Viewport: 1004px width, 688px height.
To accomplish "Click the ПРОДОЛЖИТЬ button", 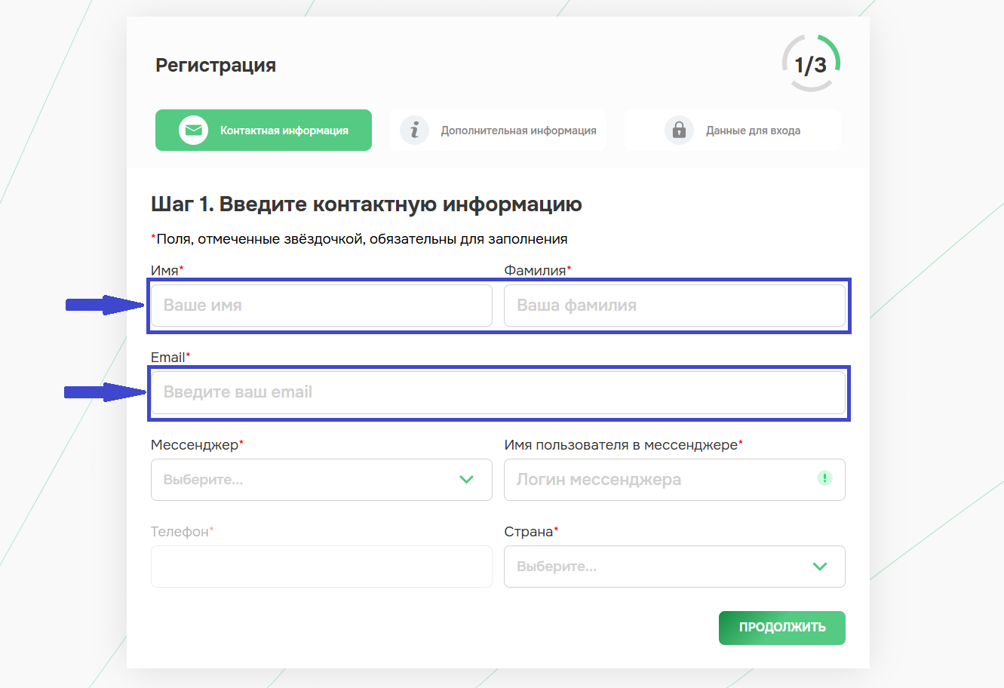I will 782,628.
